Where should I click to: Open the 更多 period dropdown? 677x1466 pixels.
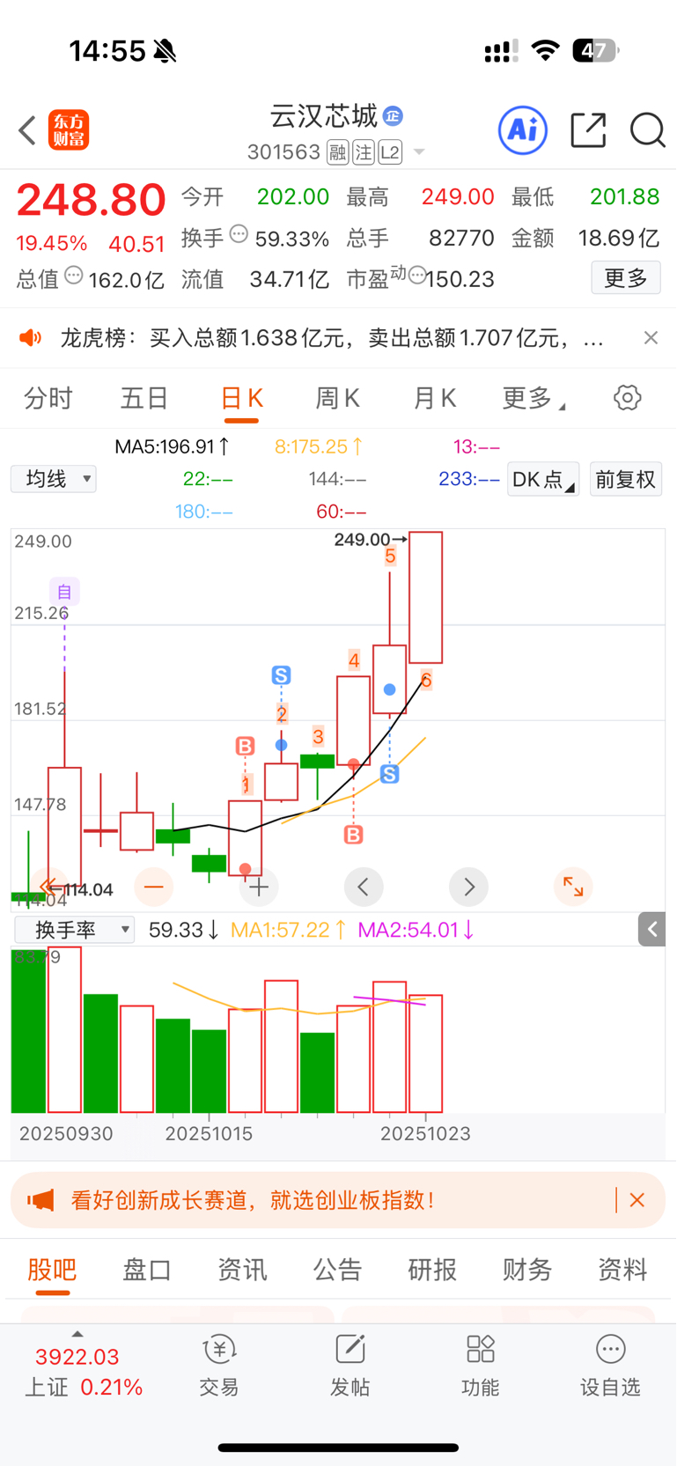click(x=534, y=398)
